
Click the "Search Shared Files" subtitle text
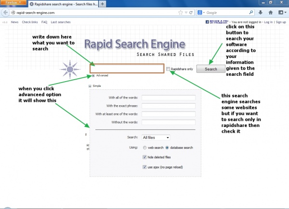click(165, 55)
